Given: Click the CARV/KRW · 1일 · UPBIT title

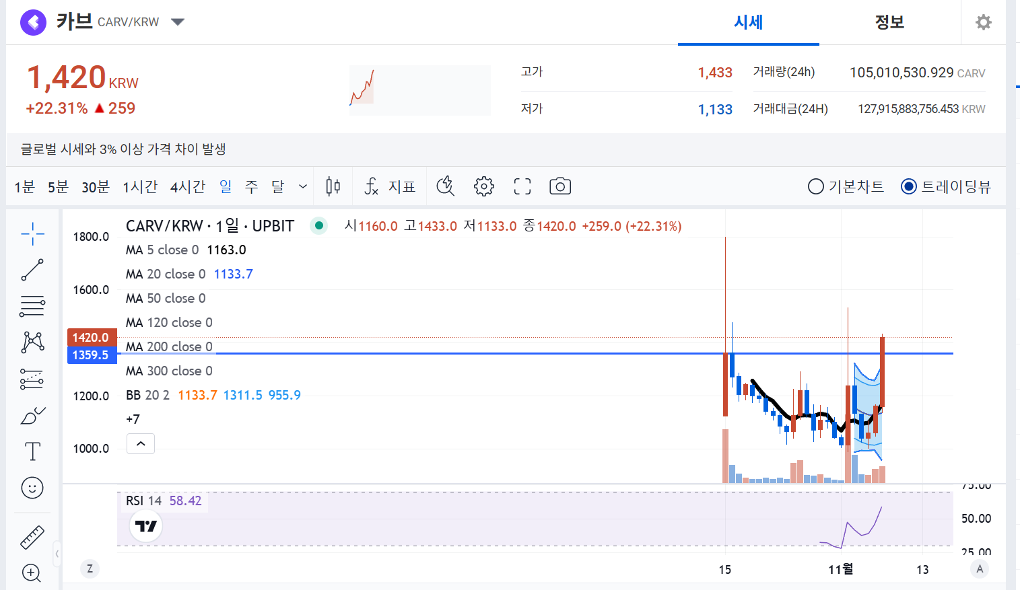Looking at the screenshot, I should point(210,226).
